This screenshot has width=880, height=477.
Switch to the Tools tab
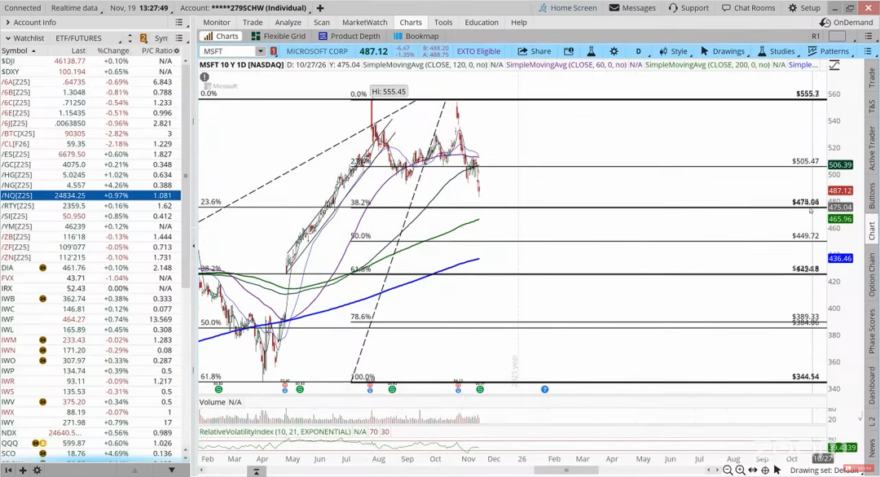(442, 23)
